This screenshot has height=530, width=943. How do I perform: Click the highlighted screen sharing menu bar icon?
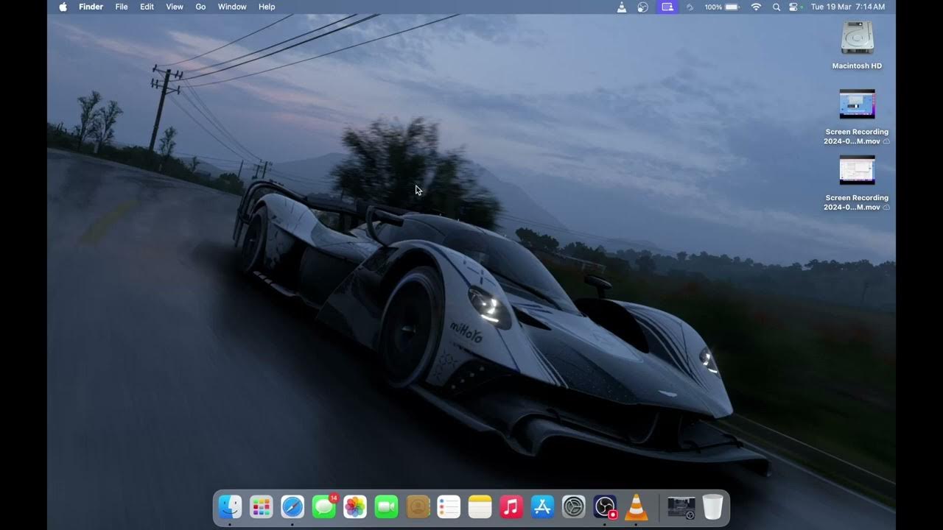(x=667, y=7)
